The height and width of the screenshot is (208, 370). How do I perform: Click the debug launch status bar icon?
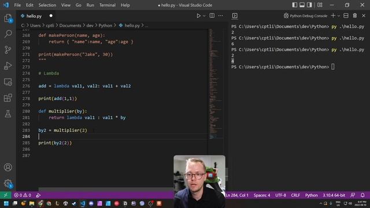point(38,195)
